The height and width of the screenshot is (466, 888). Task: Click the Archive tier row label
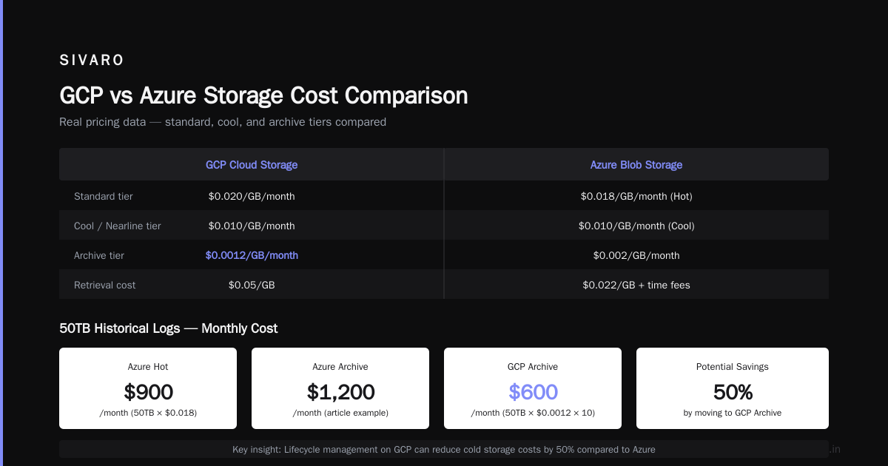pyautogui.click(x=99, y=255)
